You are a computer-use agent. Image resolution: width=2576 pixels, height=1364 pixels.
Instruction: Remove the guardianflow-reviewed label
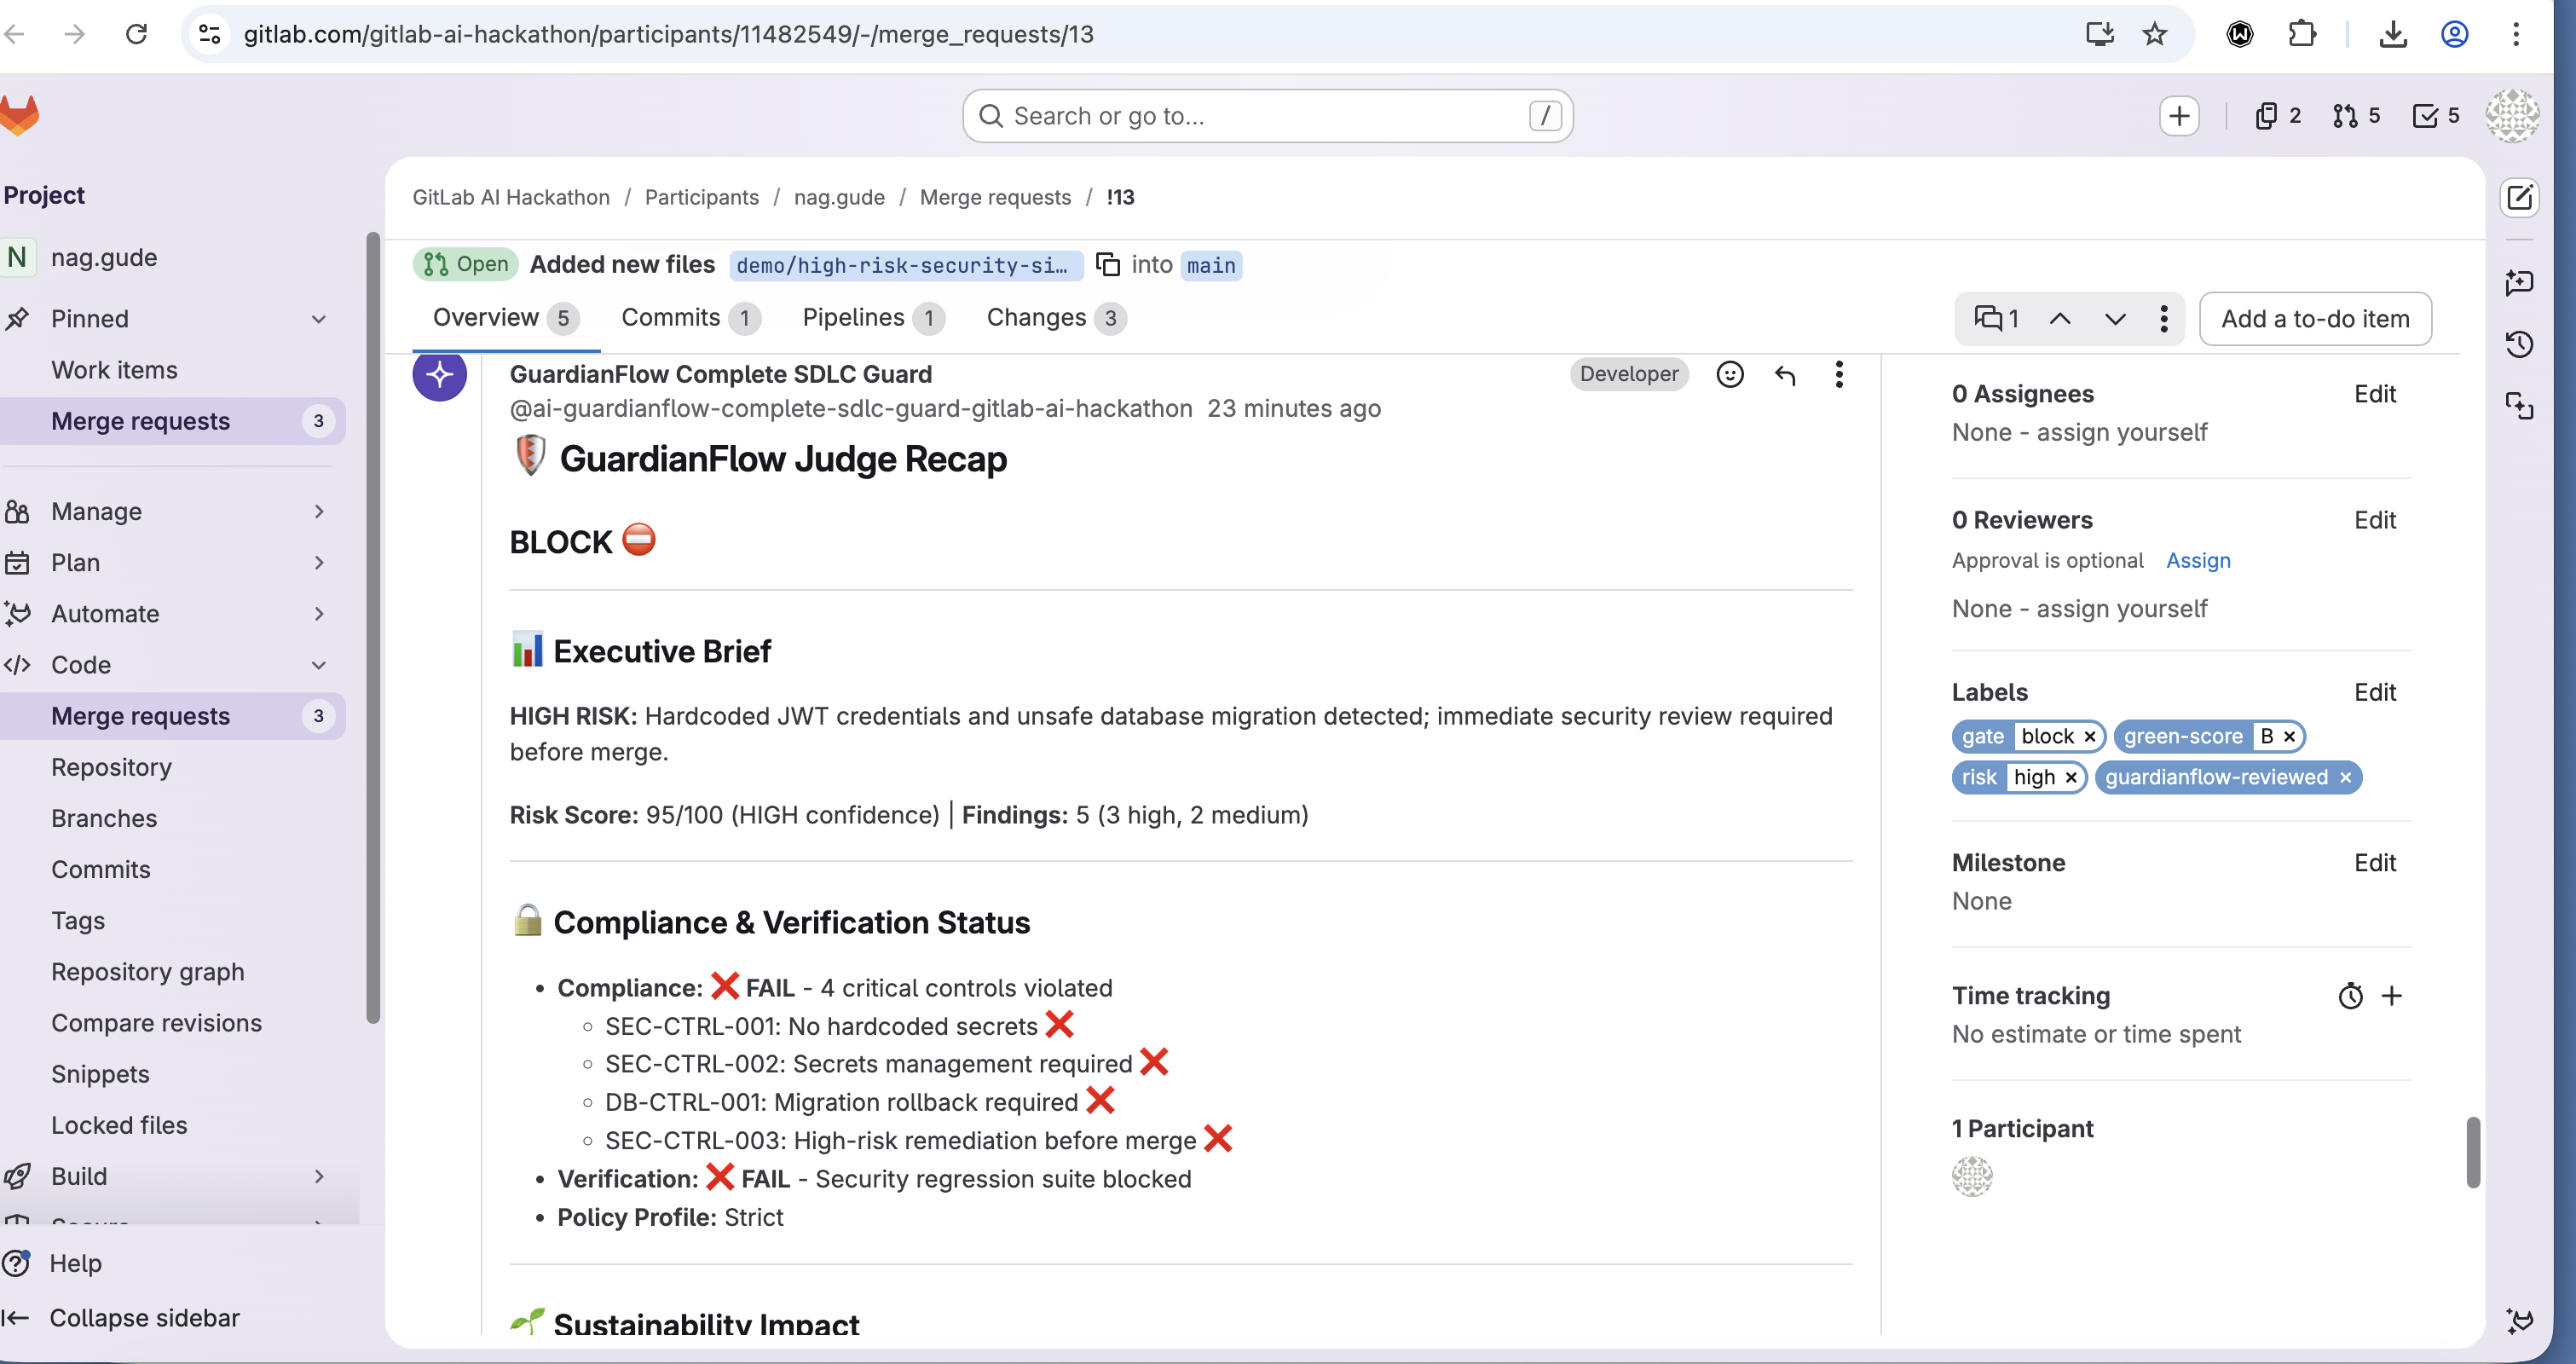coord(2345,778)
